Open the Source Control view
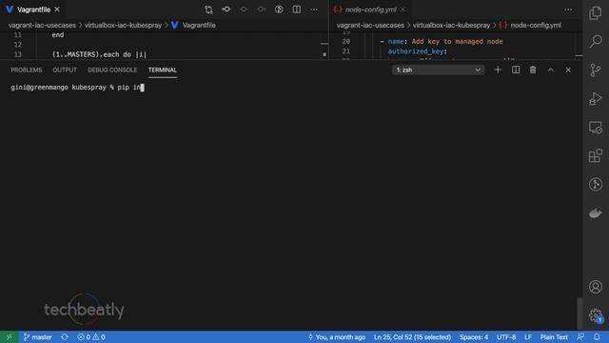609x343 pixels. click(x=596, y=70)
